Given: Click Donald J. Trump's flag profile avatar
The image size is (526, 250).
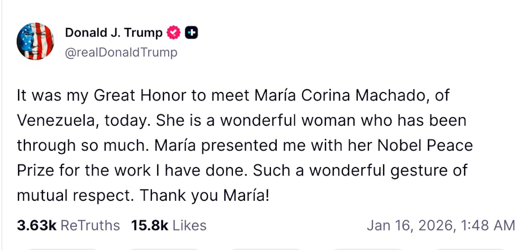Looking at the screenshot, I should [35, 41].
